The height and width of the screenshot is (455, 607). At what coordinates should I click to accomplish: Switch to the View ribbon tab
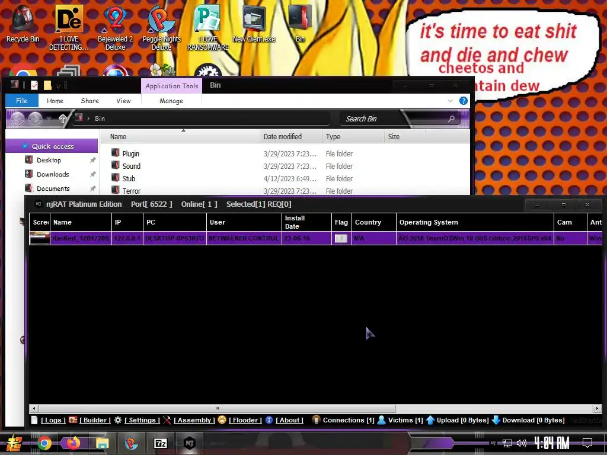click(123, 101)
